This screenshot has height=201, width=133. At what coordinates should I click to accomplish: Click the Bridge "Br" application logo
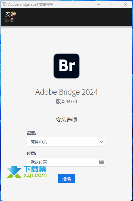click(66, 66)
